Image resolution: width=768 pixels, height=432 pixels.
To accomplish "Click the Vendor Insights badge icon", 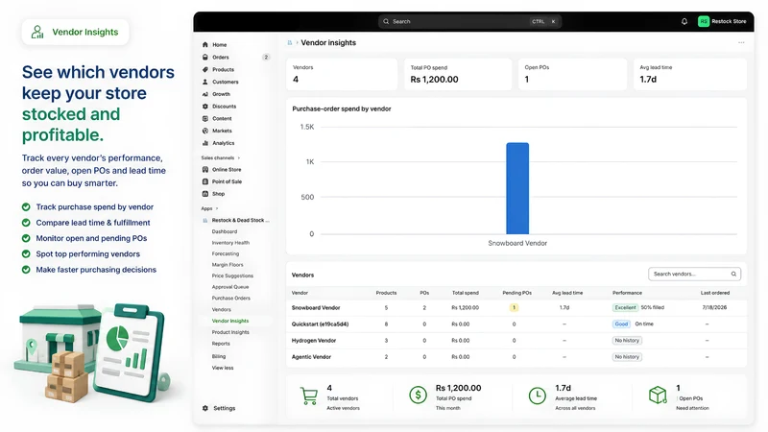I will (x=37, y=32).
